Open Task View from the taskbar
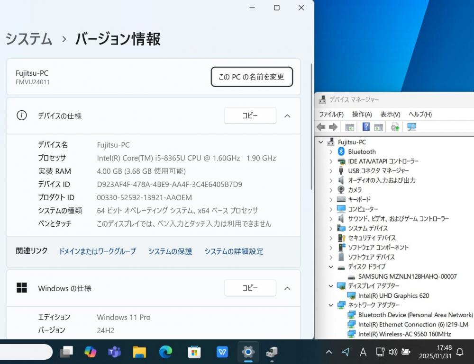 pyautogui.click(x=66, y=352)
